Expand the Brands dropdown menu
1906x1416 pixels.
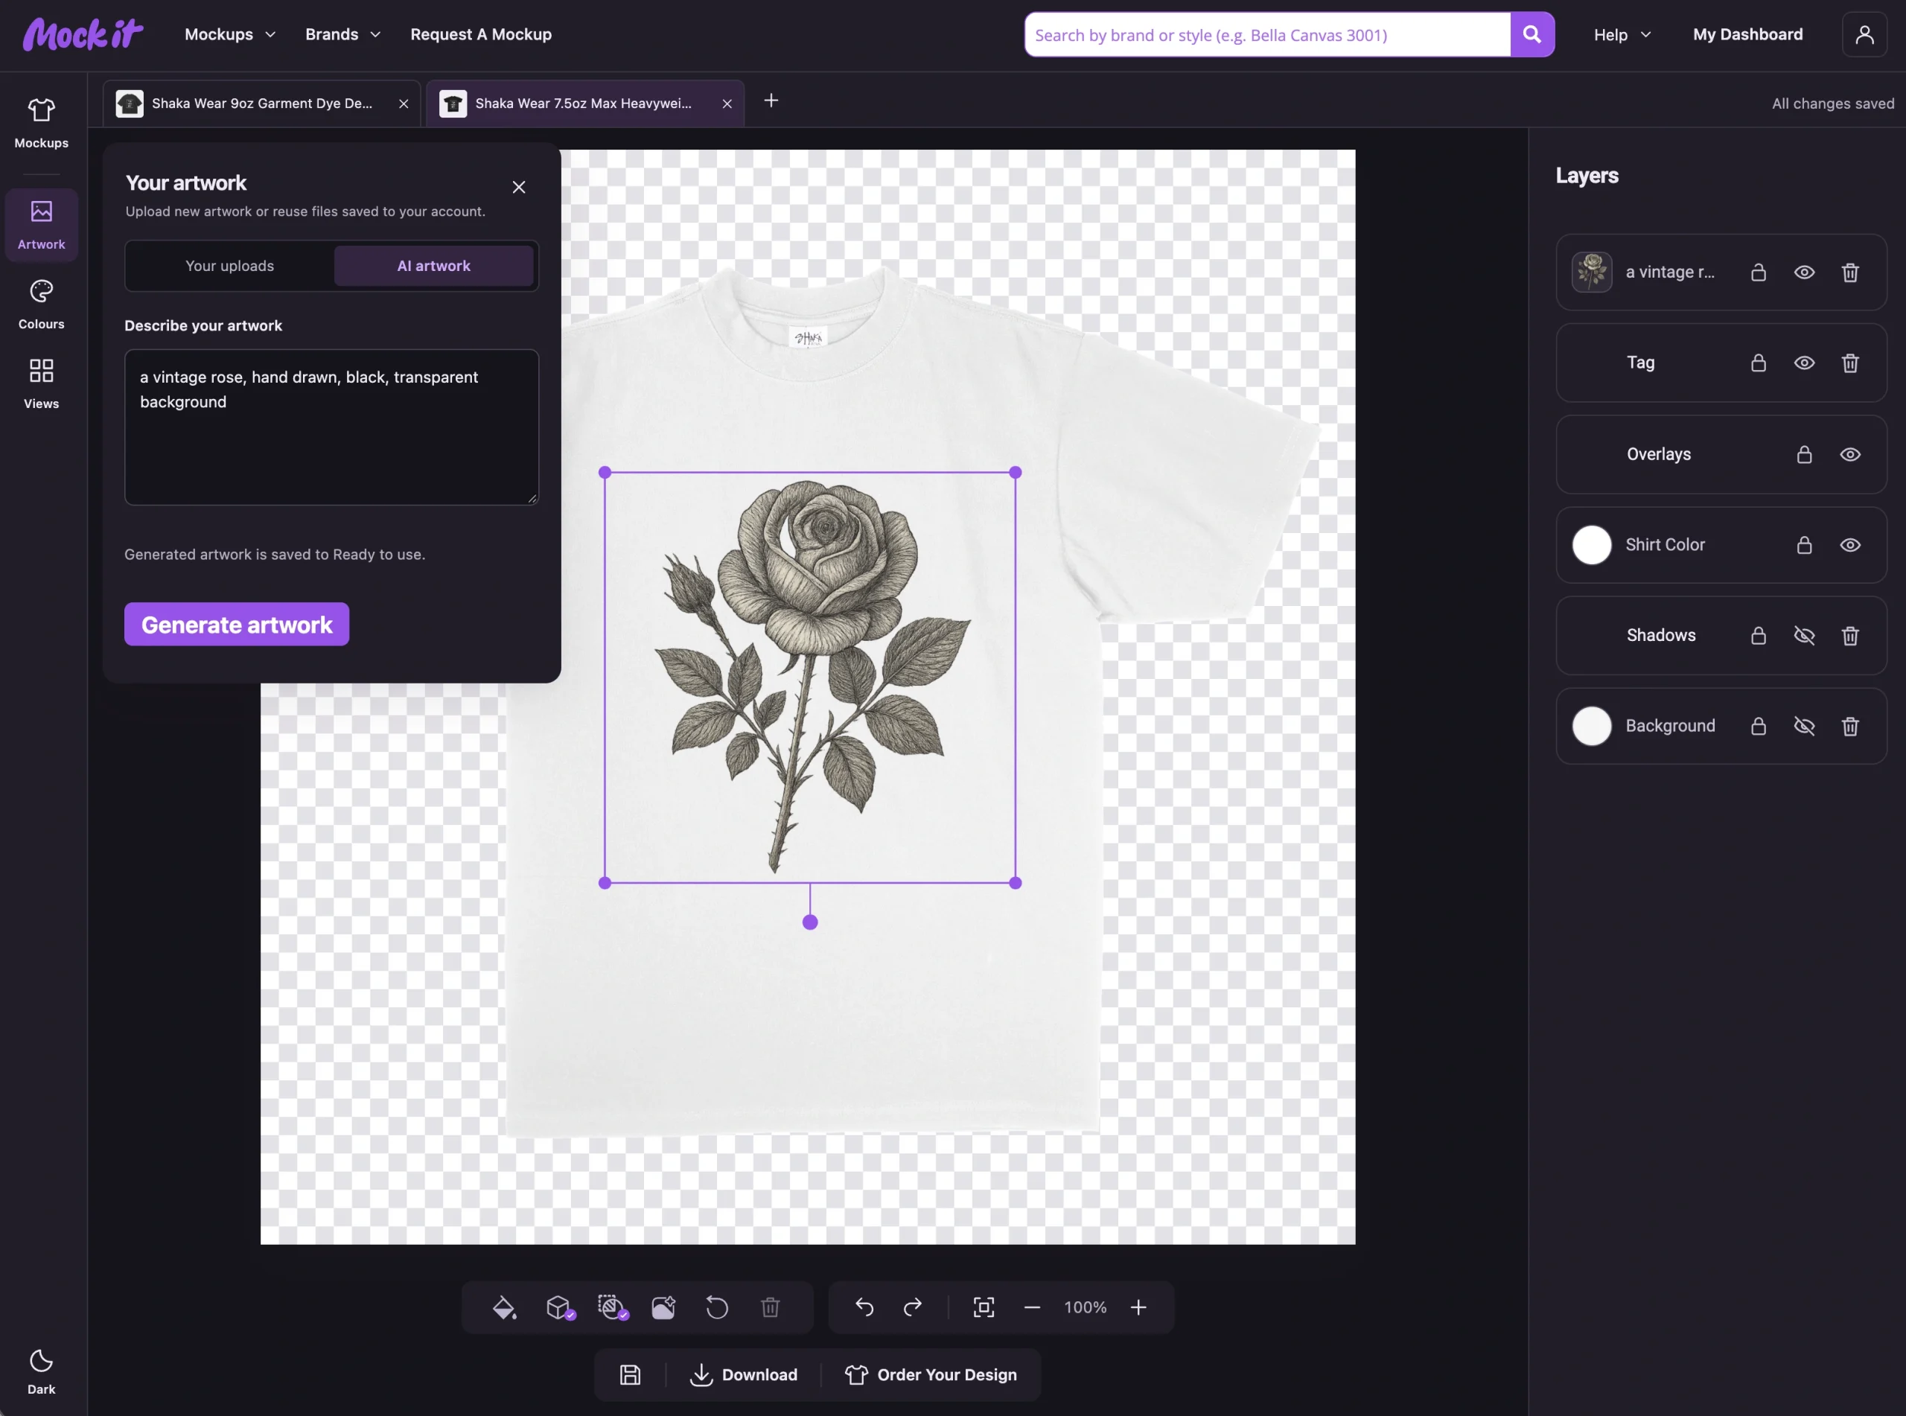click(x=342, y=34)
